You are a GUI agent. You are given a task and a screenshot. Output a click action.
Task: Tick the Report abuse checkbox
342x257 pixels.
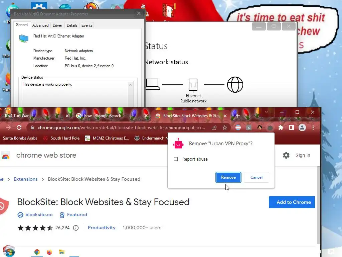click(x=176, y=159)
